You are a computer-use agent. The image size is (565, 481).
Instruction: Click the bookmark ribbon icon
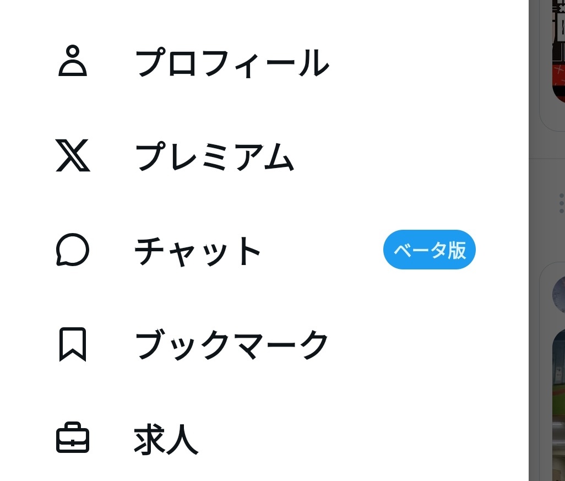73,344
